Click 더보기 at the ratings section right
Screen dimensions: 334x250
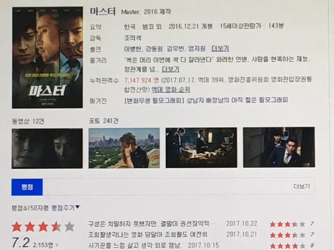[x=302, y=187]
